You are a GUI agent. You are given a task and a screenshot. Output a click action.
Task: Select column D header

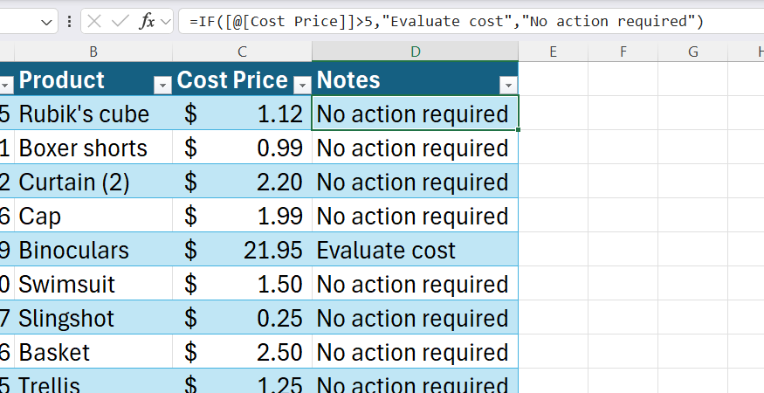[x=415, y=52]
